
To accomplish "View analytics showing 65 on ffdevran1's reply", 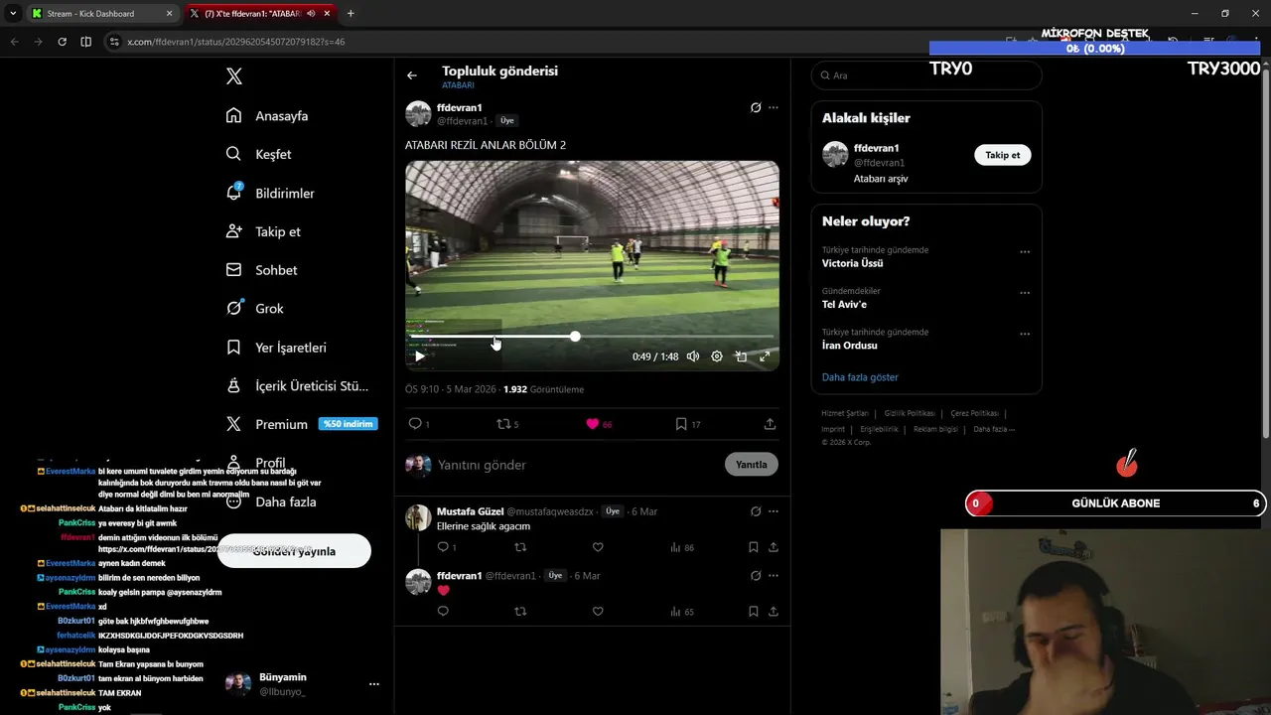I will pos(682,612).
